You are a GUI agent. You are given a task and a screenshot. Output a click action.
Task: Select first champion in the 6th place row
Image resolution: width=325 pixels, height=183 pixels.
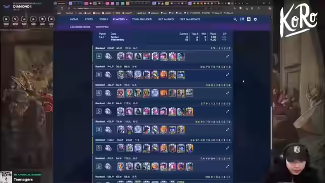click(x=121, y=93)
